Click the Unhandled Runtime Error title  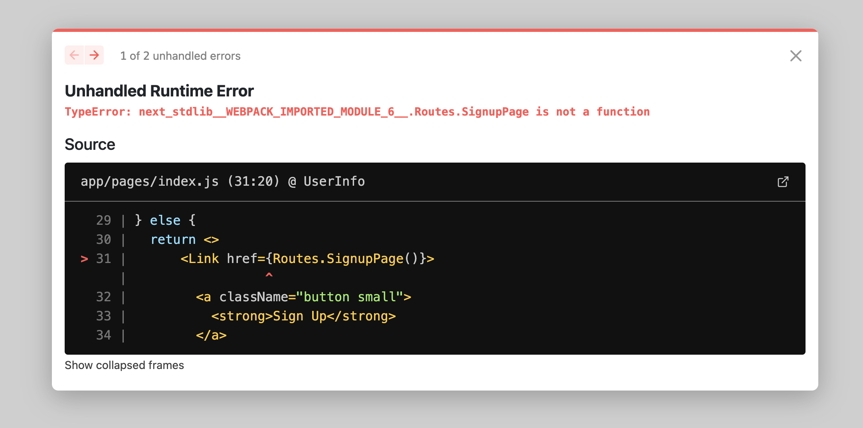[159, 90]
